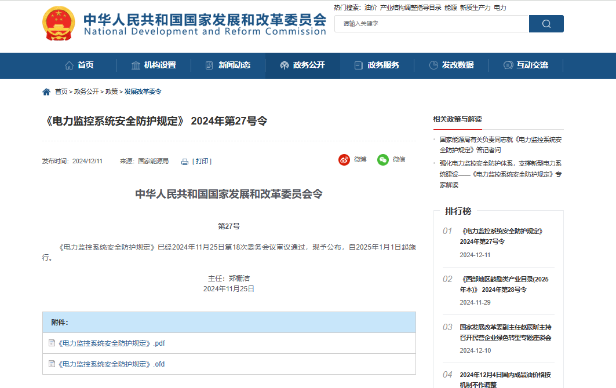The height and width of the screenshot is (388, 616).
Task: Click the publish date 2024/12/11
Action: tap(88, 162)
